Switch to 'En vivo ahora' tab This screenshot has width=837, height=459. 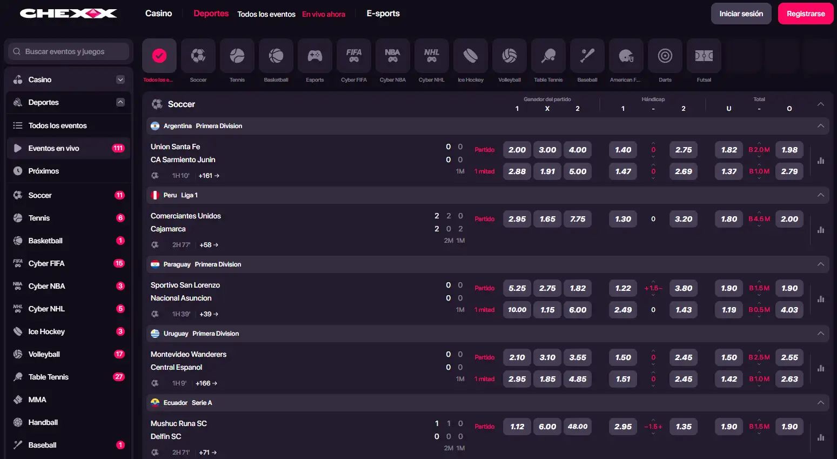tap(324, 14)
